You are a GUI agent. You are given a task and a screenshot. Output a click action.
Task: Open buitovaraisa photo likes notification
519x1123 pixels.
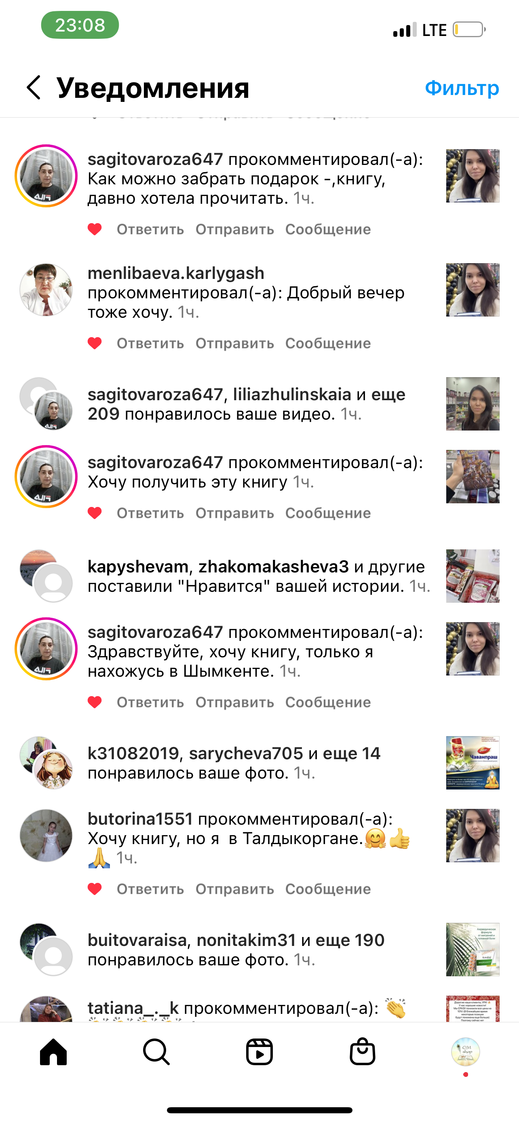(259, 950)
